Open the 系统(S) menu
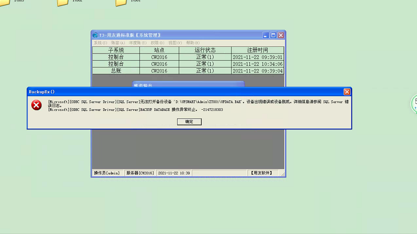The width and height of the screenshot is (417, 234). pyautogui.click(x=100, y=43)
